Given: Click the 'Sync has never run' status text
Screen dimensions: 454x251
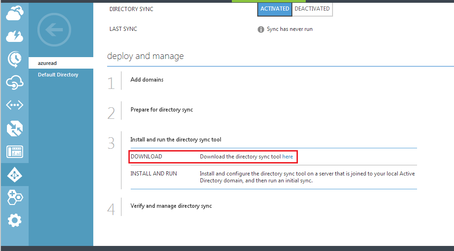Looking at the screenshot, I should (290, 29).
